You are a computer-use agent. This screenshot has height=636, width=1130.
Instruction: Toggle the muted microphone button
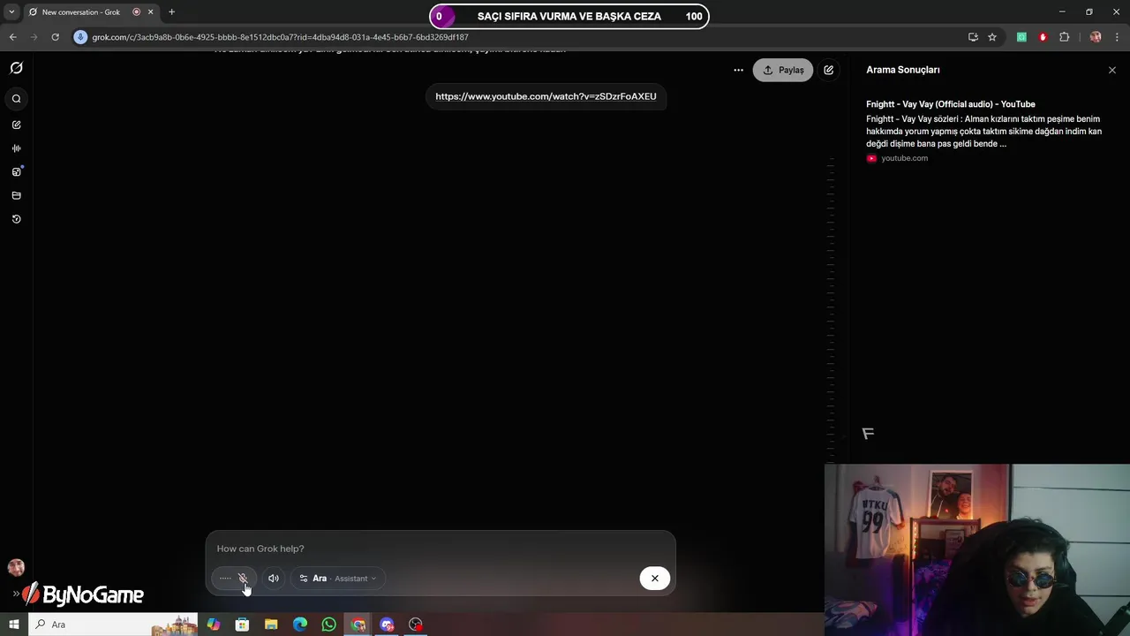click(x=243, y=579)
